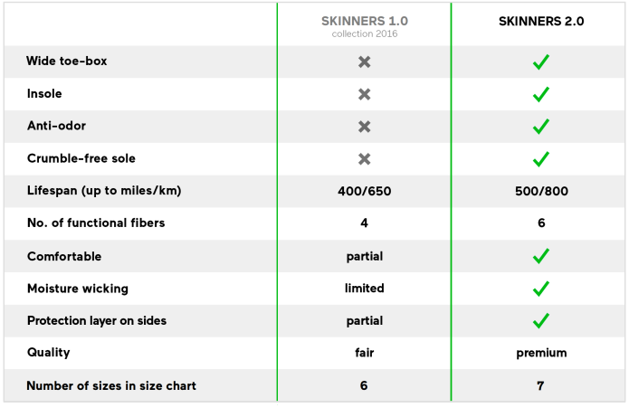Click the 'premium' quality value
The height and width of the screenshot is (408, 629).
pos(541,353)
